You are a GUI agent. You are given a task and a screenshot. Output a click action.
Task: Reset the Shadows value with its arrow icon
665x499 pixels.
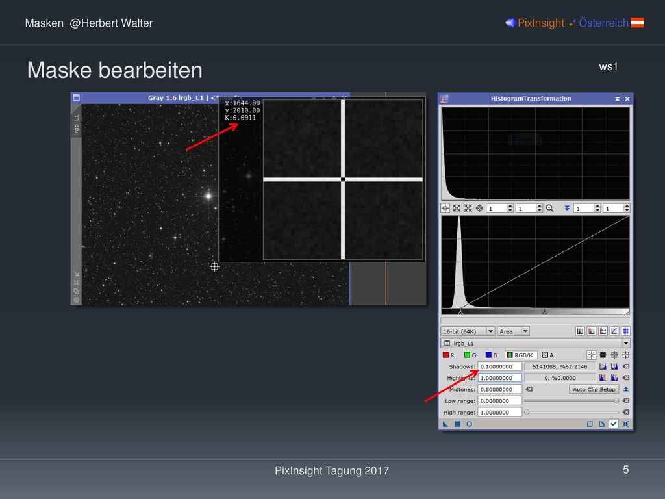tap(626, 366)
